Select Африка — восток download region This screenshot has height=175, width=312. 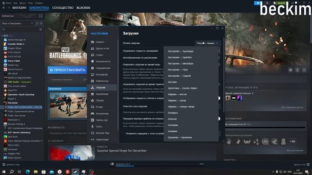pos(177,94)
